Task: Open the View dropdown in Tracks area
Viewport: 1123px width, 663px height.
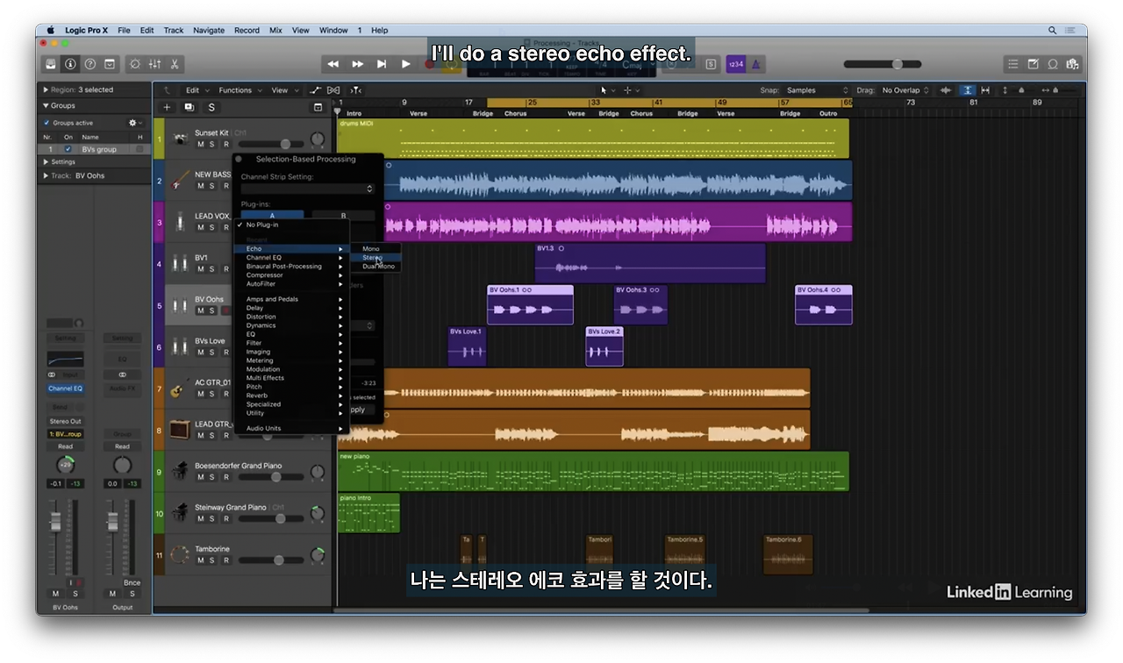Action: point(283,90)
